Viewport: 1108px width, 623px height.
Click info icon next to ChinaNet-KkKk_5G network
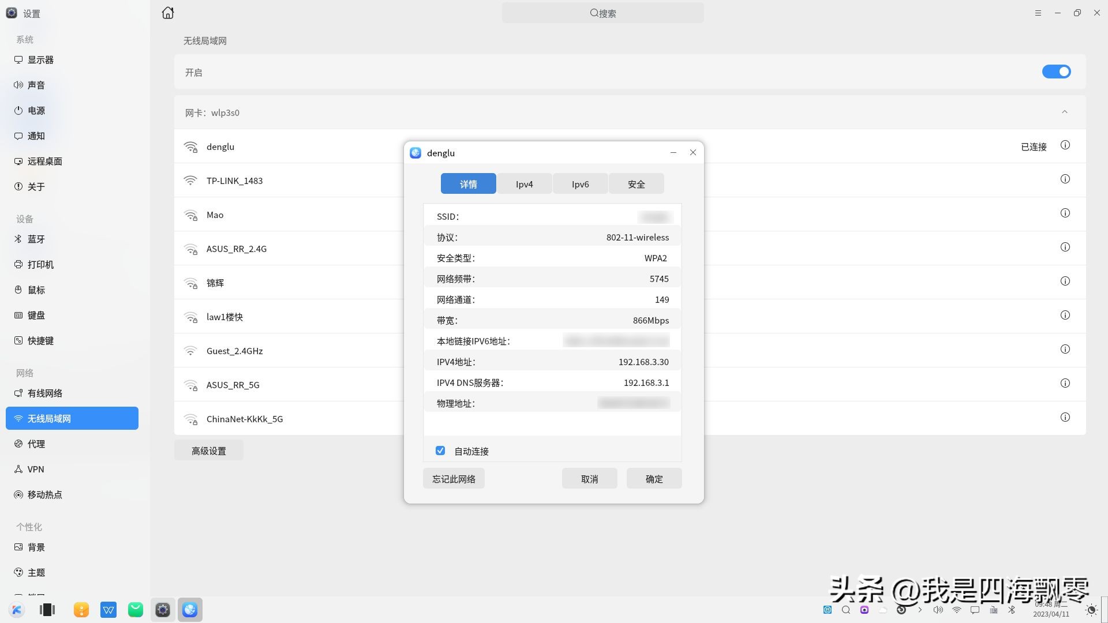[x=1065, y=417]
